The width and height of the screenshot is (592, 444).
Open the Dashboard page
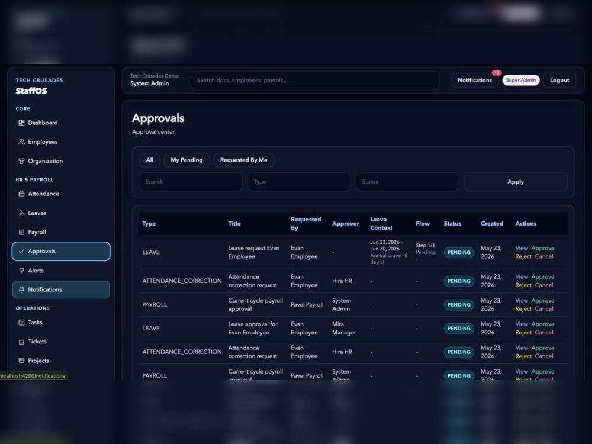pyautogui.click(x=61, y=123)
